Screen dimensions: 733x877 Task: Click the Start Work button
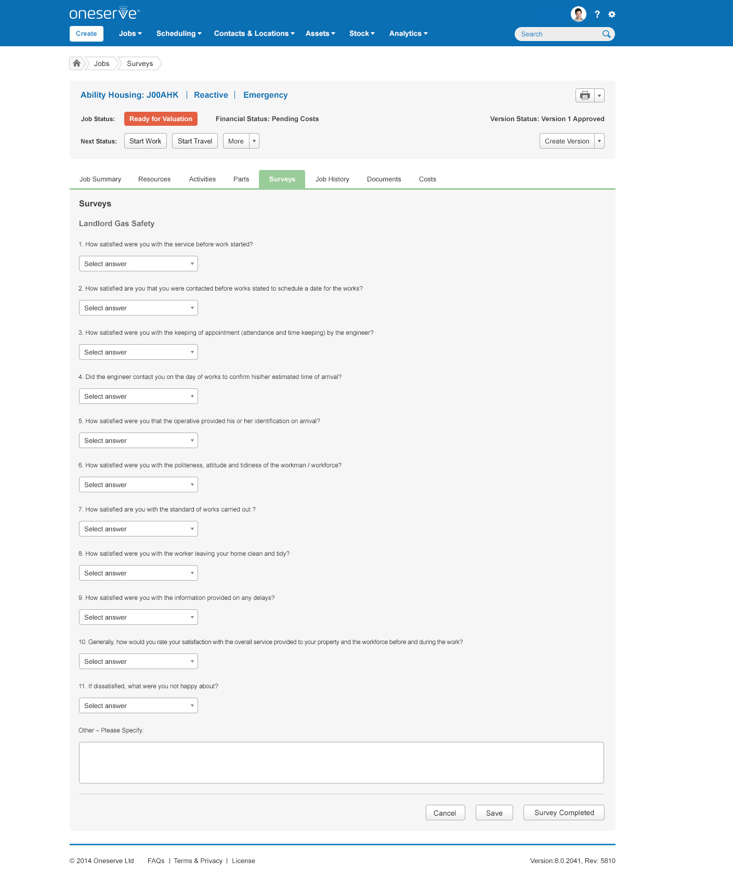pos(146,141)
